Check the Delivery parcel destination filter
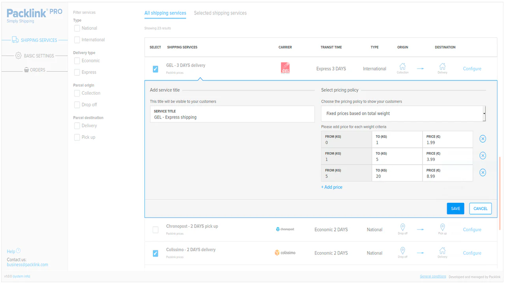This screenshot has height=284, width=505. (x=77, y=126)
